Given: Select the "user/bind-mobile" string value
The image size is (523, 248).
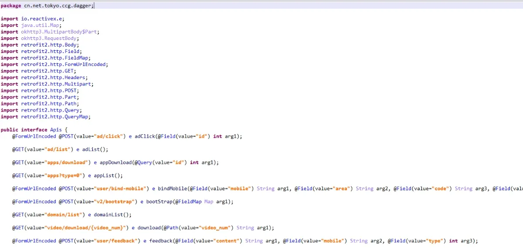Looking at the screenshot, I should (x=121, y=188).
